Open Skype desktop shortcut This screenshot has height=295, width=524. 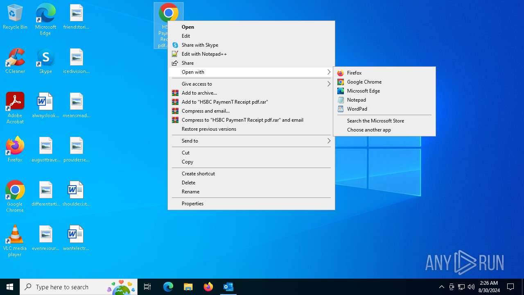click(45, 61)
